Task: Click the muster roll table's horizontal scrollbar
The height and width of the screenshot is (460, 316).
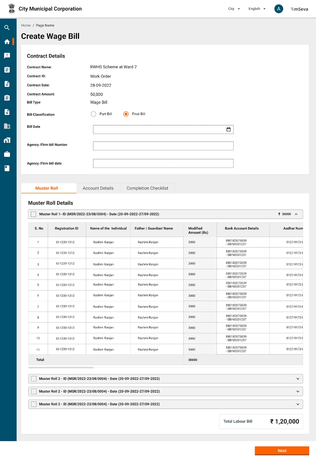Action: coord(61,368)
